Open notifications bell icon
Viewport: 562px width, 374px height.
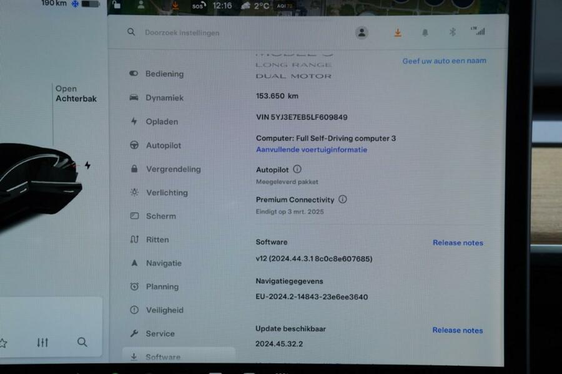[x=425, y=33]
